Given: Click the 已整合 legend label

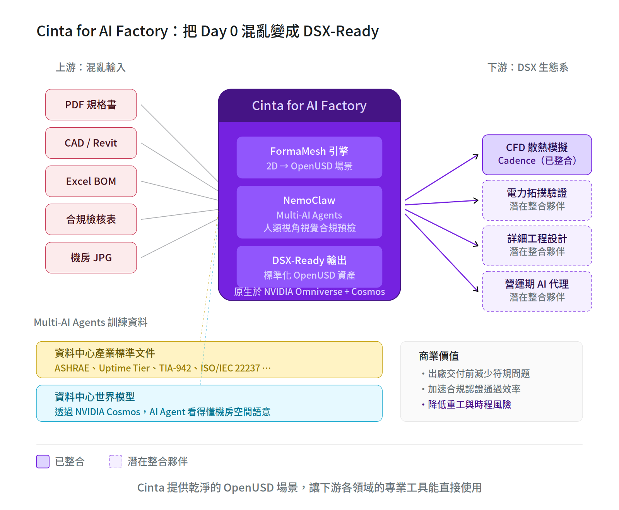Looking at the screenshot, I should pyautogui.click(x=70, y=462).
